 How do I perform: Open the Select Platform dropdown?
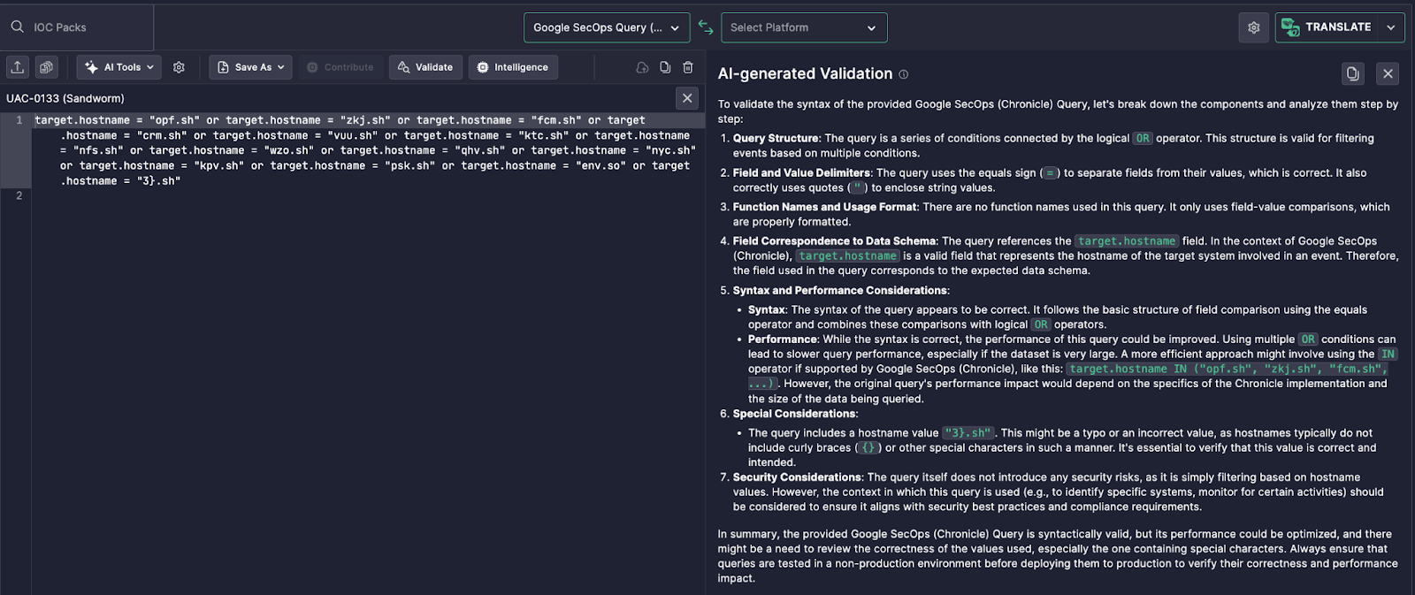[x=804, y=27]
